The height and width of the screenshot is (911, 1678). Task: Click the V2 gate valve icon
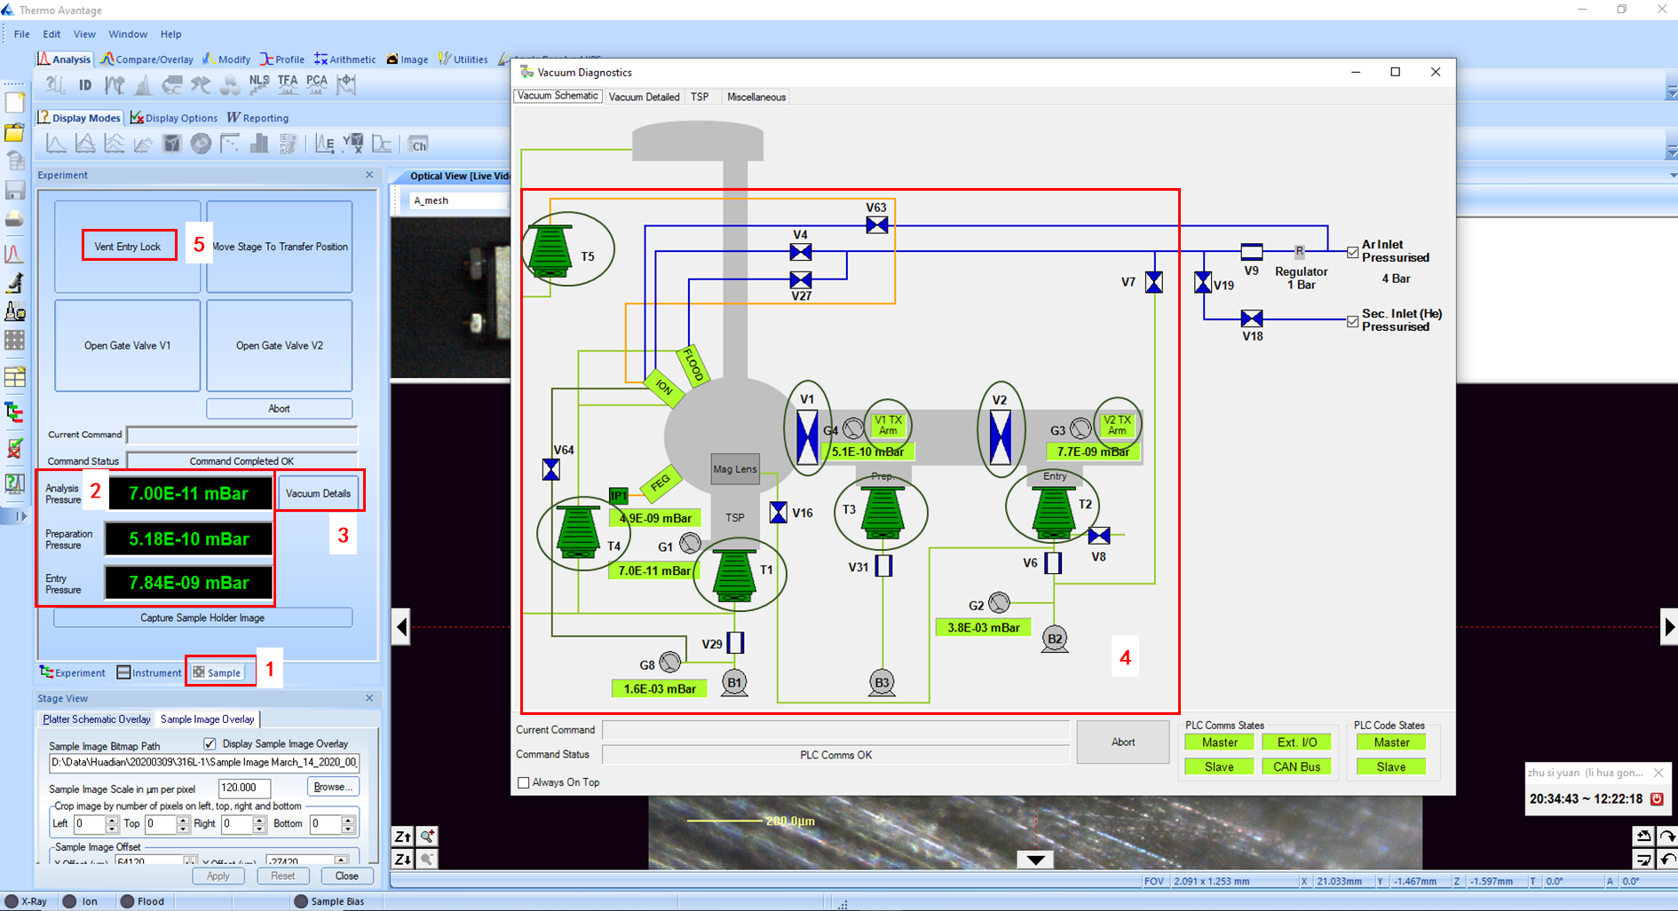pyautogui.click(x=1000, y=436)
